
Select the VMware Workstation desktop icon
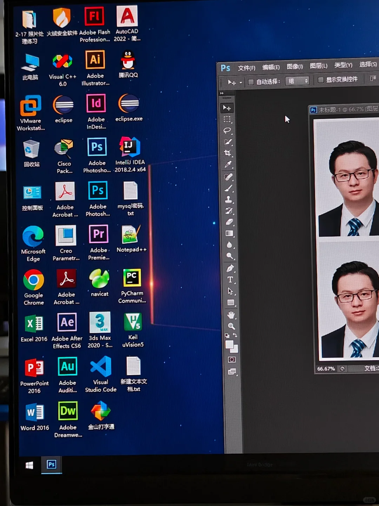point(31,113)
